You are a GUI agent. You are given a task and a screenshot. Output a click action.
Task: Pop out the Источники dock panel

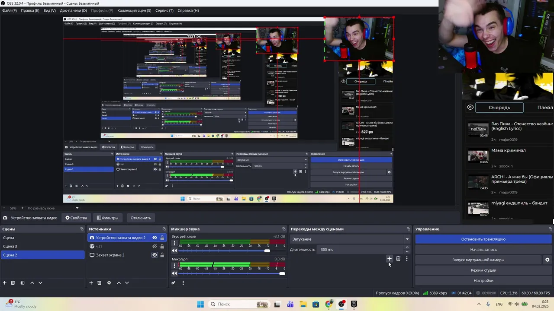point(164,229)
